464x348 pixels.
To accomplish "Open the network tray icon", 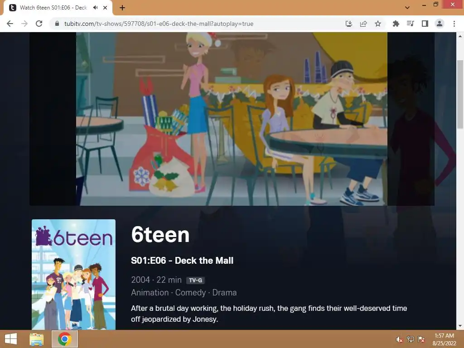I will [x=411, y=339].
